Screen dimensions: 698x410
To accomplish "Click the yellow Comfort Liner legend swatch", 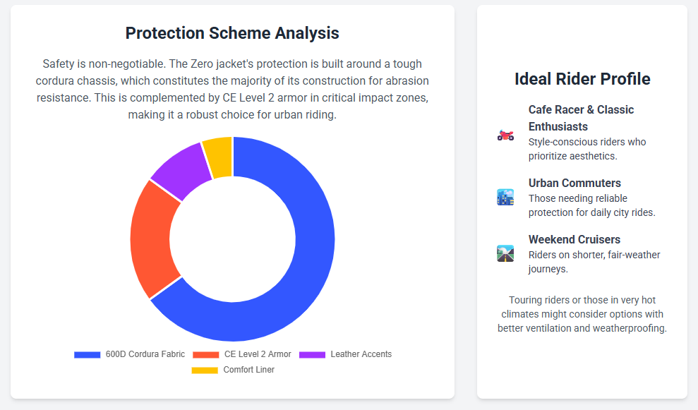I will pos(205,370).
